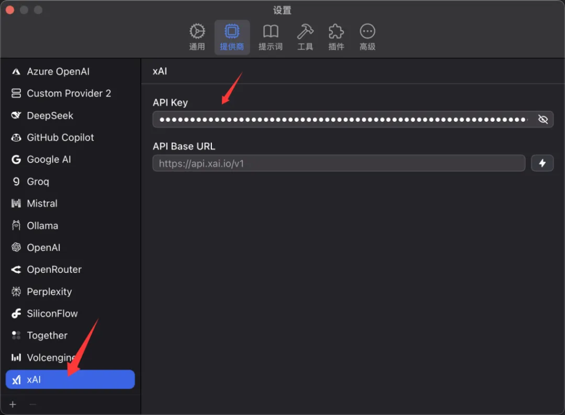Click the Mistral logo icon

click(16, 203)
